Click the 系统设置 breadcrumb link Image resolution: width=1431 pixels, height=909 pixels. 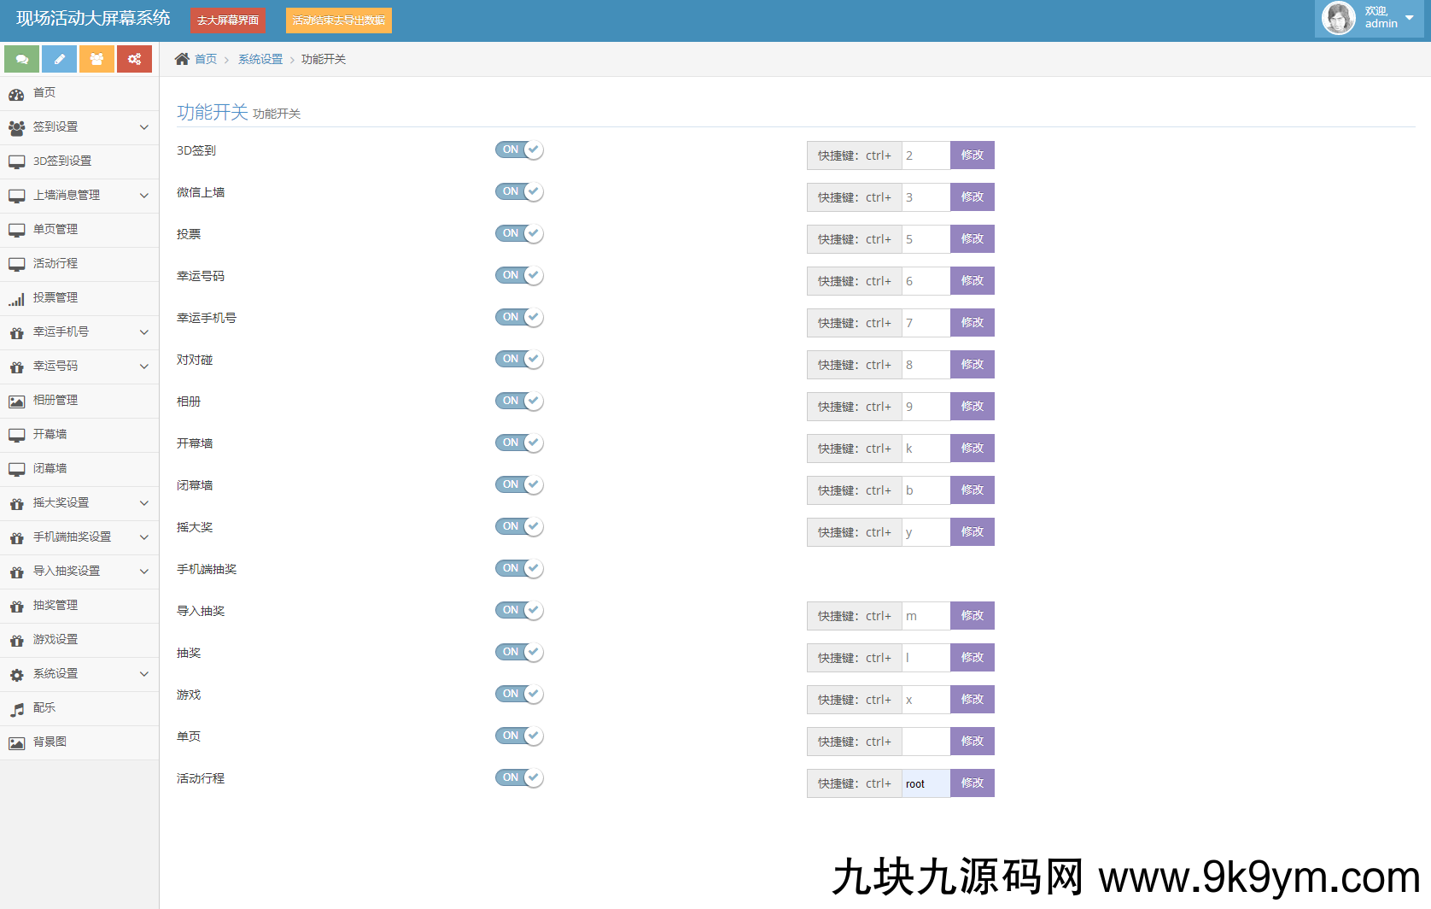pyautogui.click(x=260, y=59)
